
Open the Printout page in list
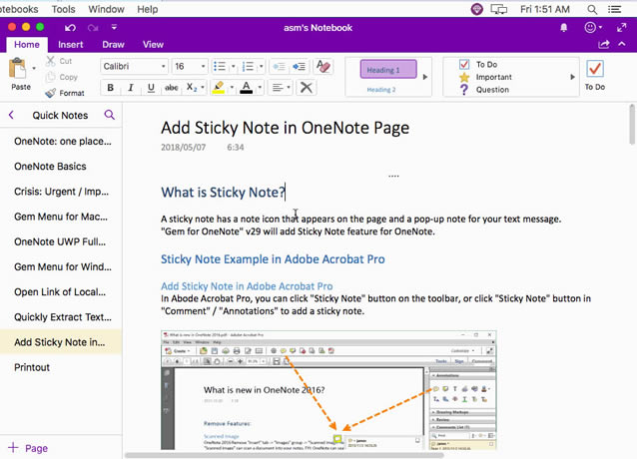pyautogui.click(x=31, y=367)
